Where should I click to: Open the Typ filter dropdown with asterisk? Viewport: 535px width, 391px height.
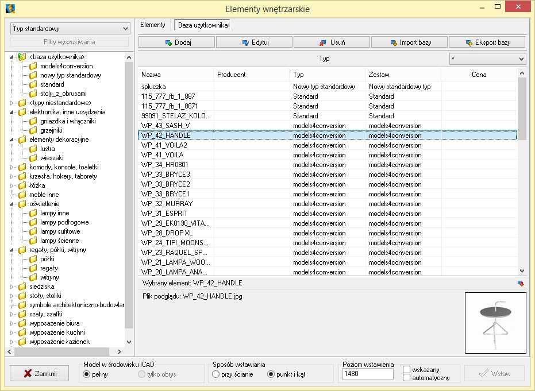pos(487,59)
